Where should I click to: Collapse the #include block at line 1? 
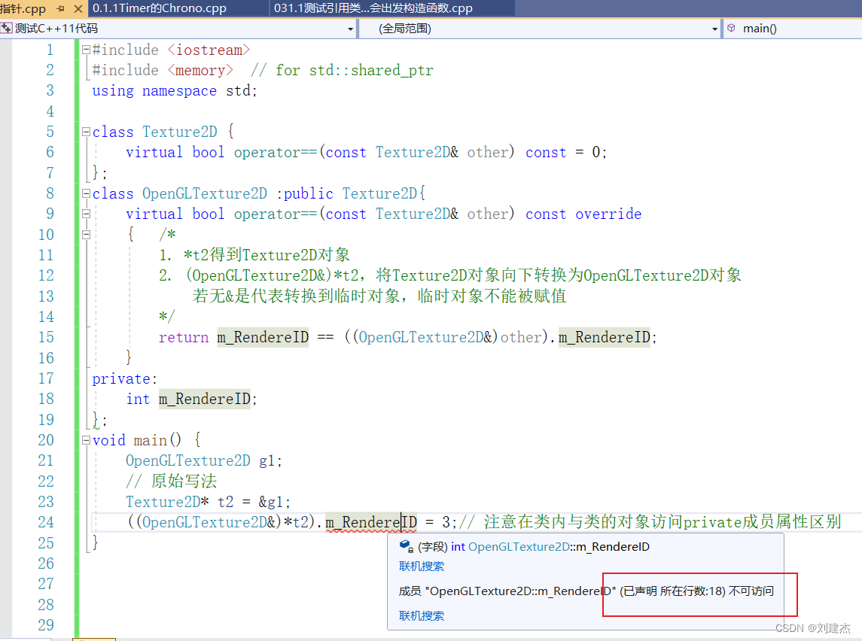86,50
